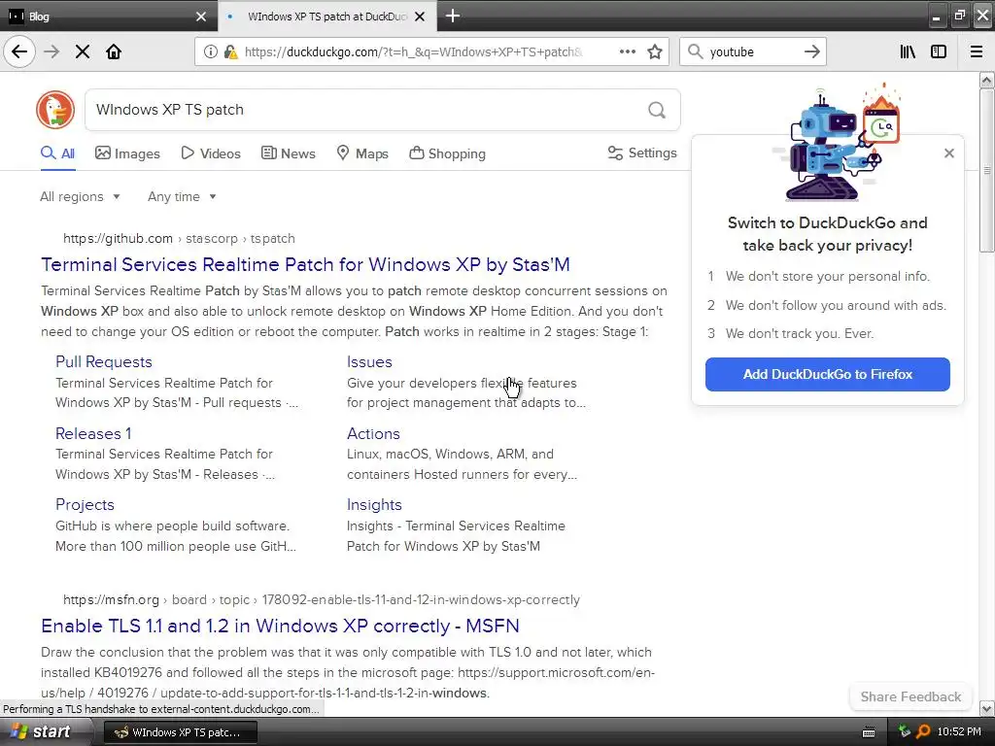Click Add DuckDuckGo to Firefox button
The height and width of the screenshot is (746, 995).
pyautogui.click(x=828, y=374)
